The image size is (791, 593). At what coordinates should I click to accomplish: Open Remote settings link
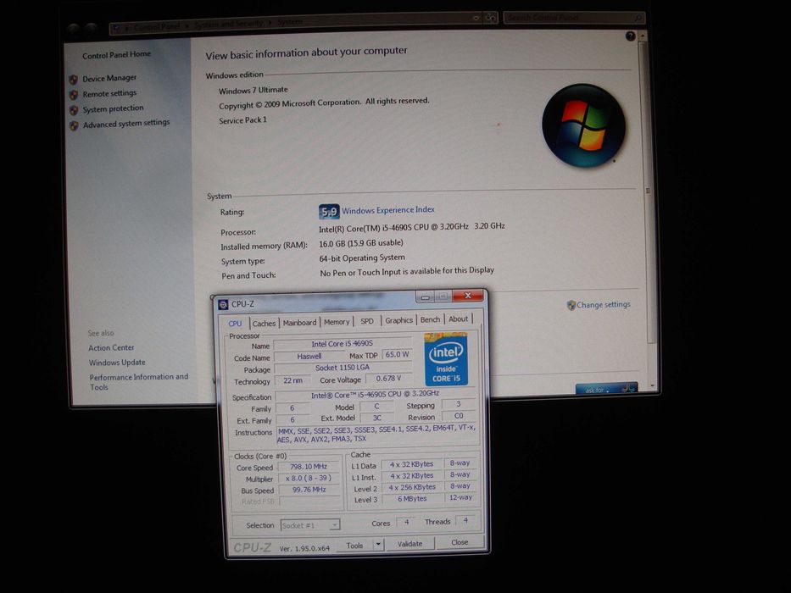pyautogui.click(x=109, y=93)
